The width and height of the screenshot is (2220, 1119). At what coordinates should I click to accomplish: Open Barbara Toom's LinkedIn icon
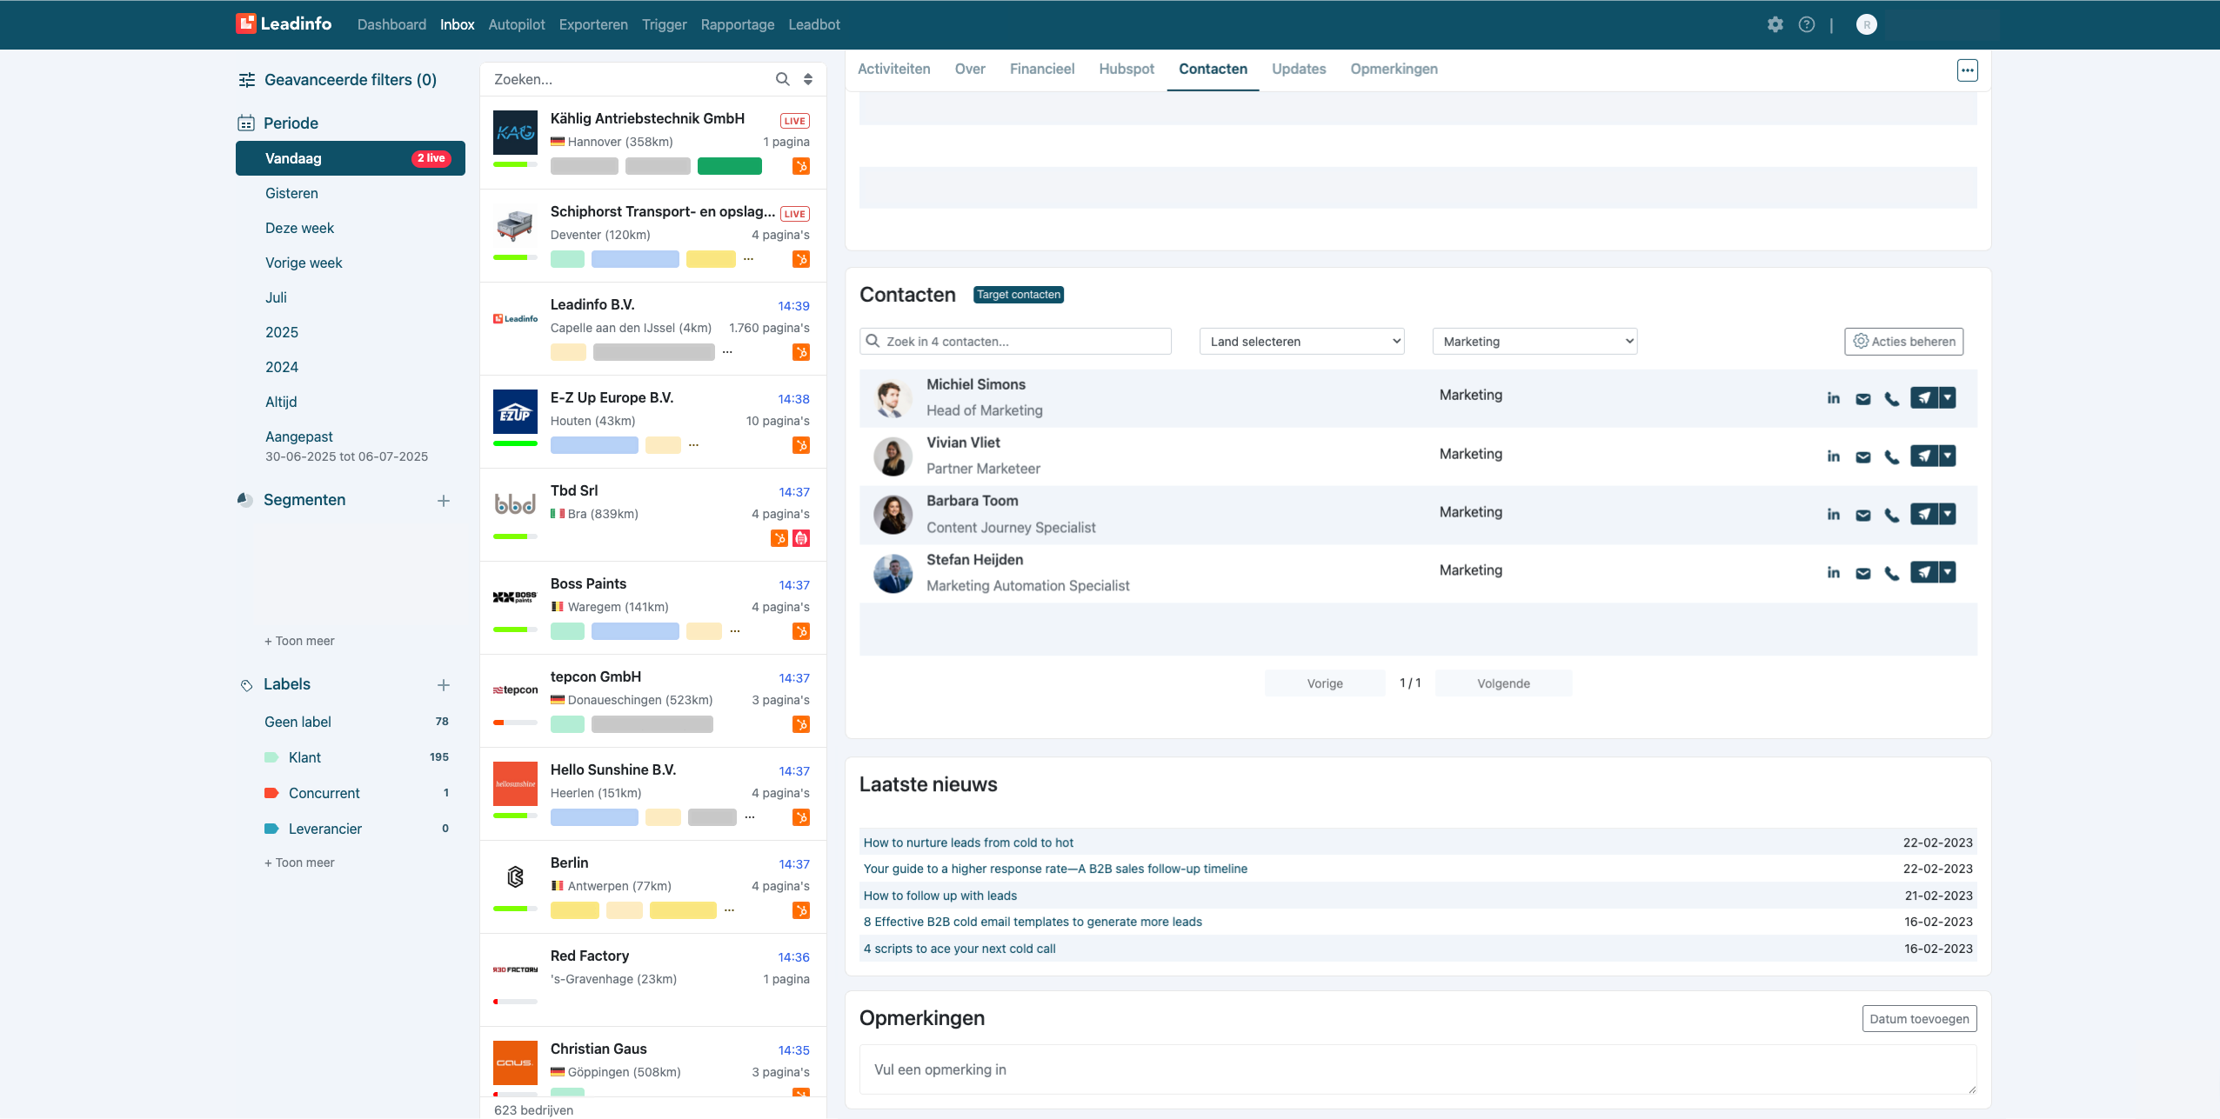click(1834, 515)
